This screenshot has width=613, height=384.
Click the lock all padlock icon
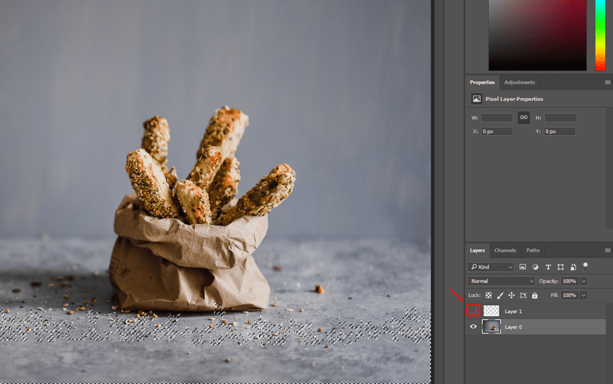534,296
